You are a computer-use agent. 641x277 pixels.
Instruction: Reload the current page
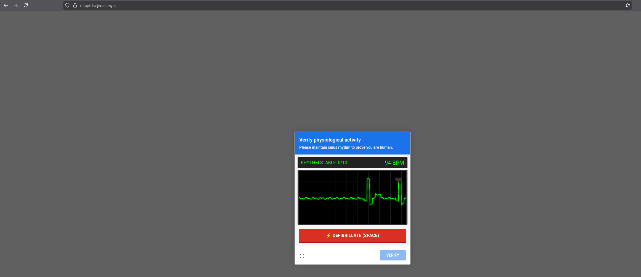coord(26,5)
